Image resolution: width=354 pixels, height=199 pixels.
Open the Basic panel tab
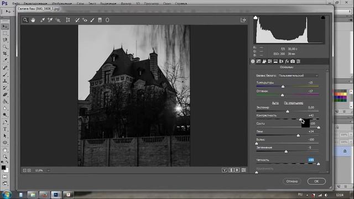coord(253,61)
